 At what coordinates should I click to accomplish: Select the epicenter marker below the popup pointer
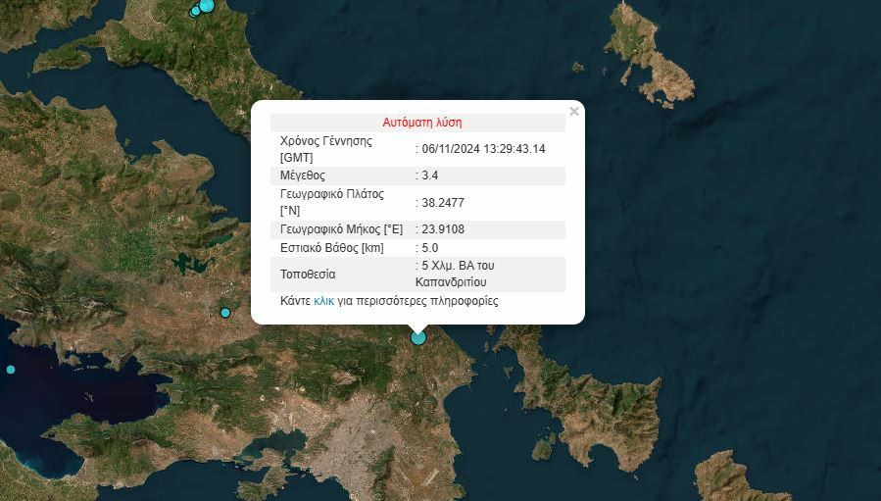[418, 337]
